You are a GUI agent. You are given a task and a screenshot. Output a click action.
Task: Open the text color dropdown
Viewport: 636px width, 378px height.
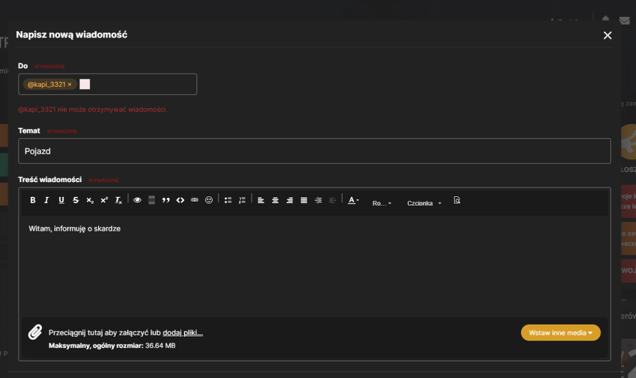pos(353,200)
